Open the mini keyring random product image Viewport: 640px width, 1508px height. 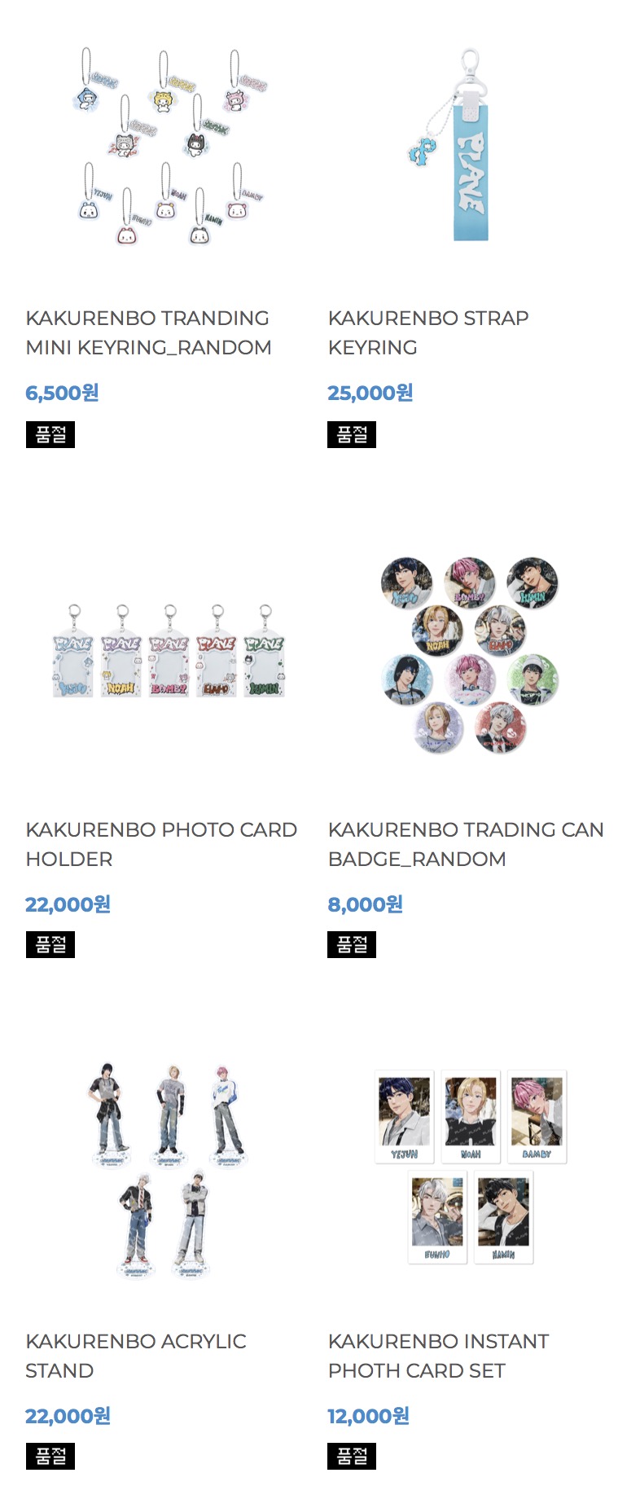pyautogui.click(x=169, y=145)
